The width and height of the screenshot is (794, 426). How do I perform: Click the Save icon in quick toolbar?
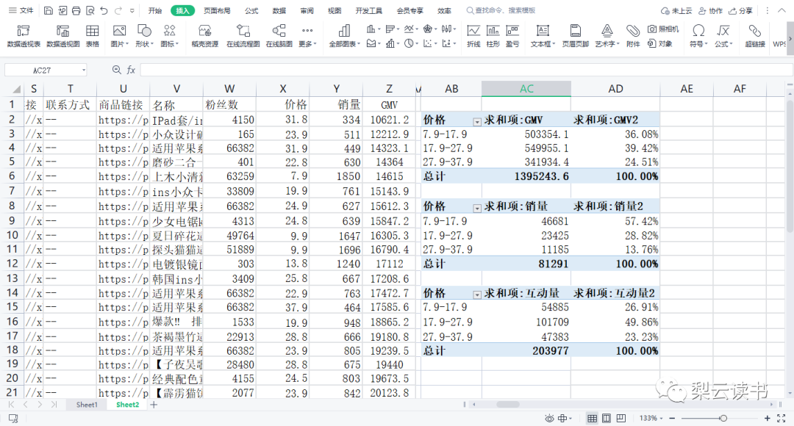point(48,10)
